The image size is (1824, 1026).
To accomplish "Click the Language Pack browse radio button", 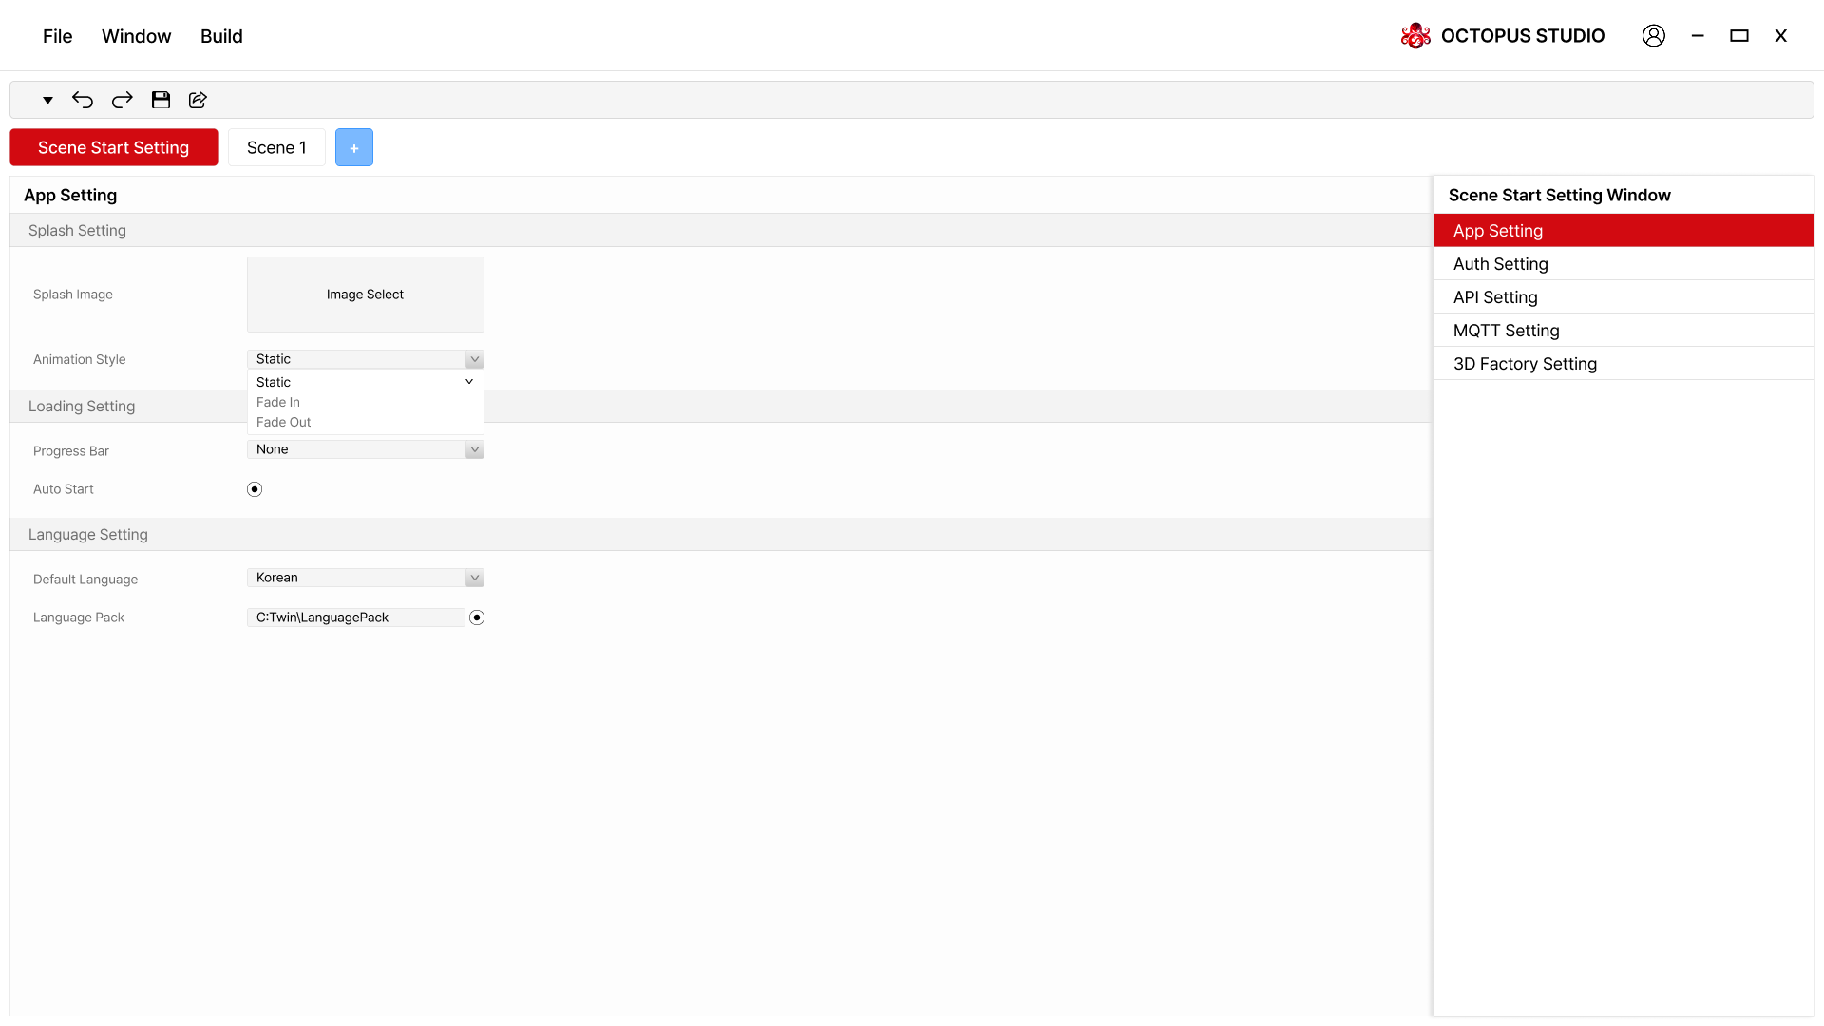I will (x=477, y=617).
